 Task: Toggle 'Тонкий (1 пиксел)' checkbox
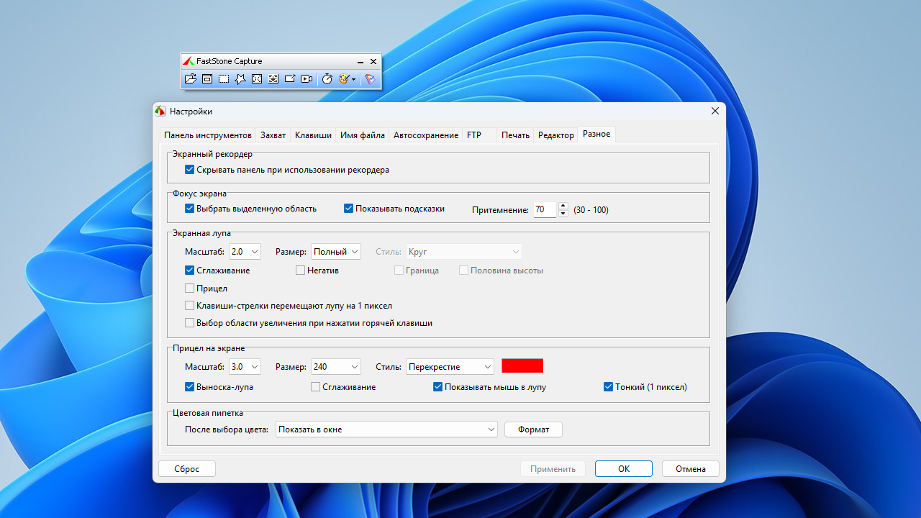pyautogui.click(x=609, y=387)
